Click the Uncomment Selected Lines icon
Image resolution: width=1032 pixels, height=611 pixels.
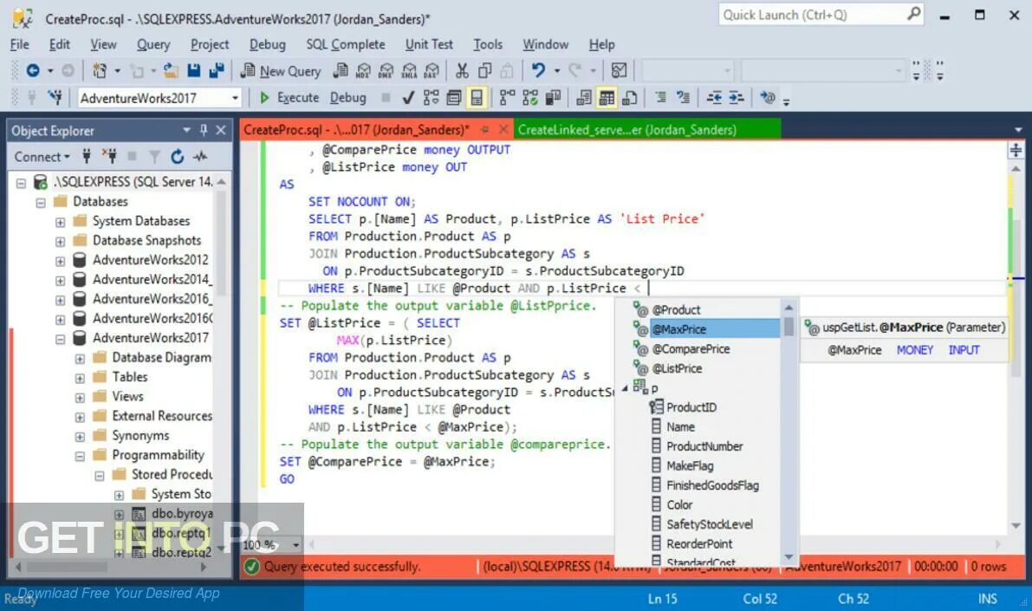(x=683, y=98)
